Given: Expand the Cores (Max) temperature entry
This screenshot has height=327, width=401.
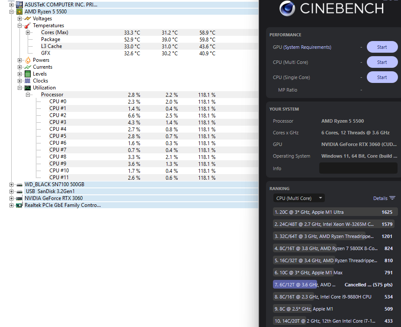Looking at the screenshot, I should 28,32.
